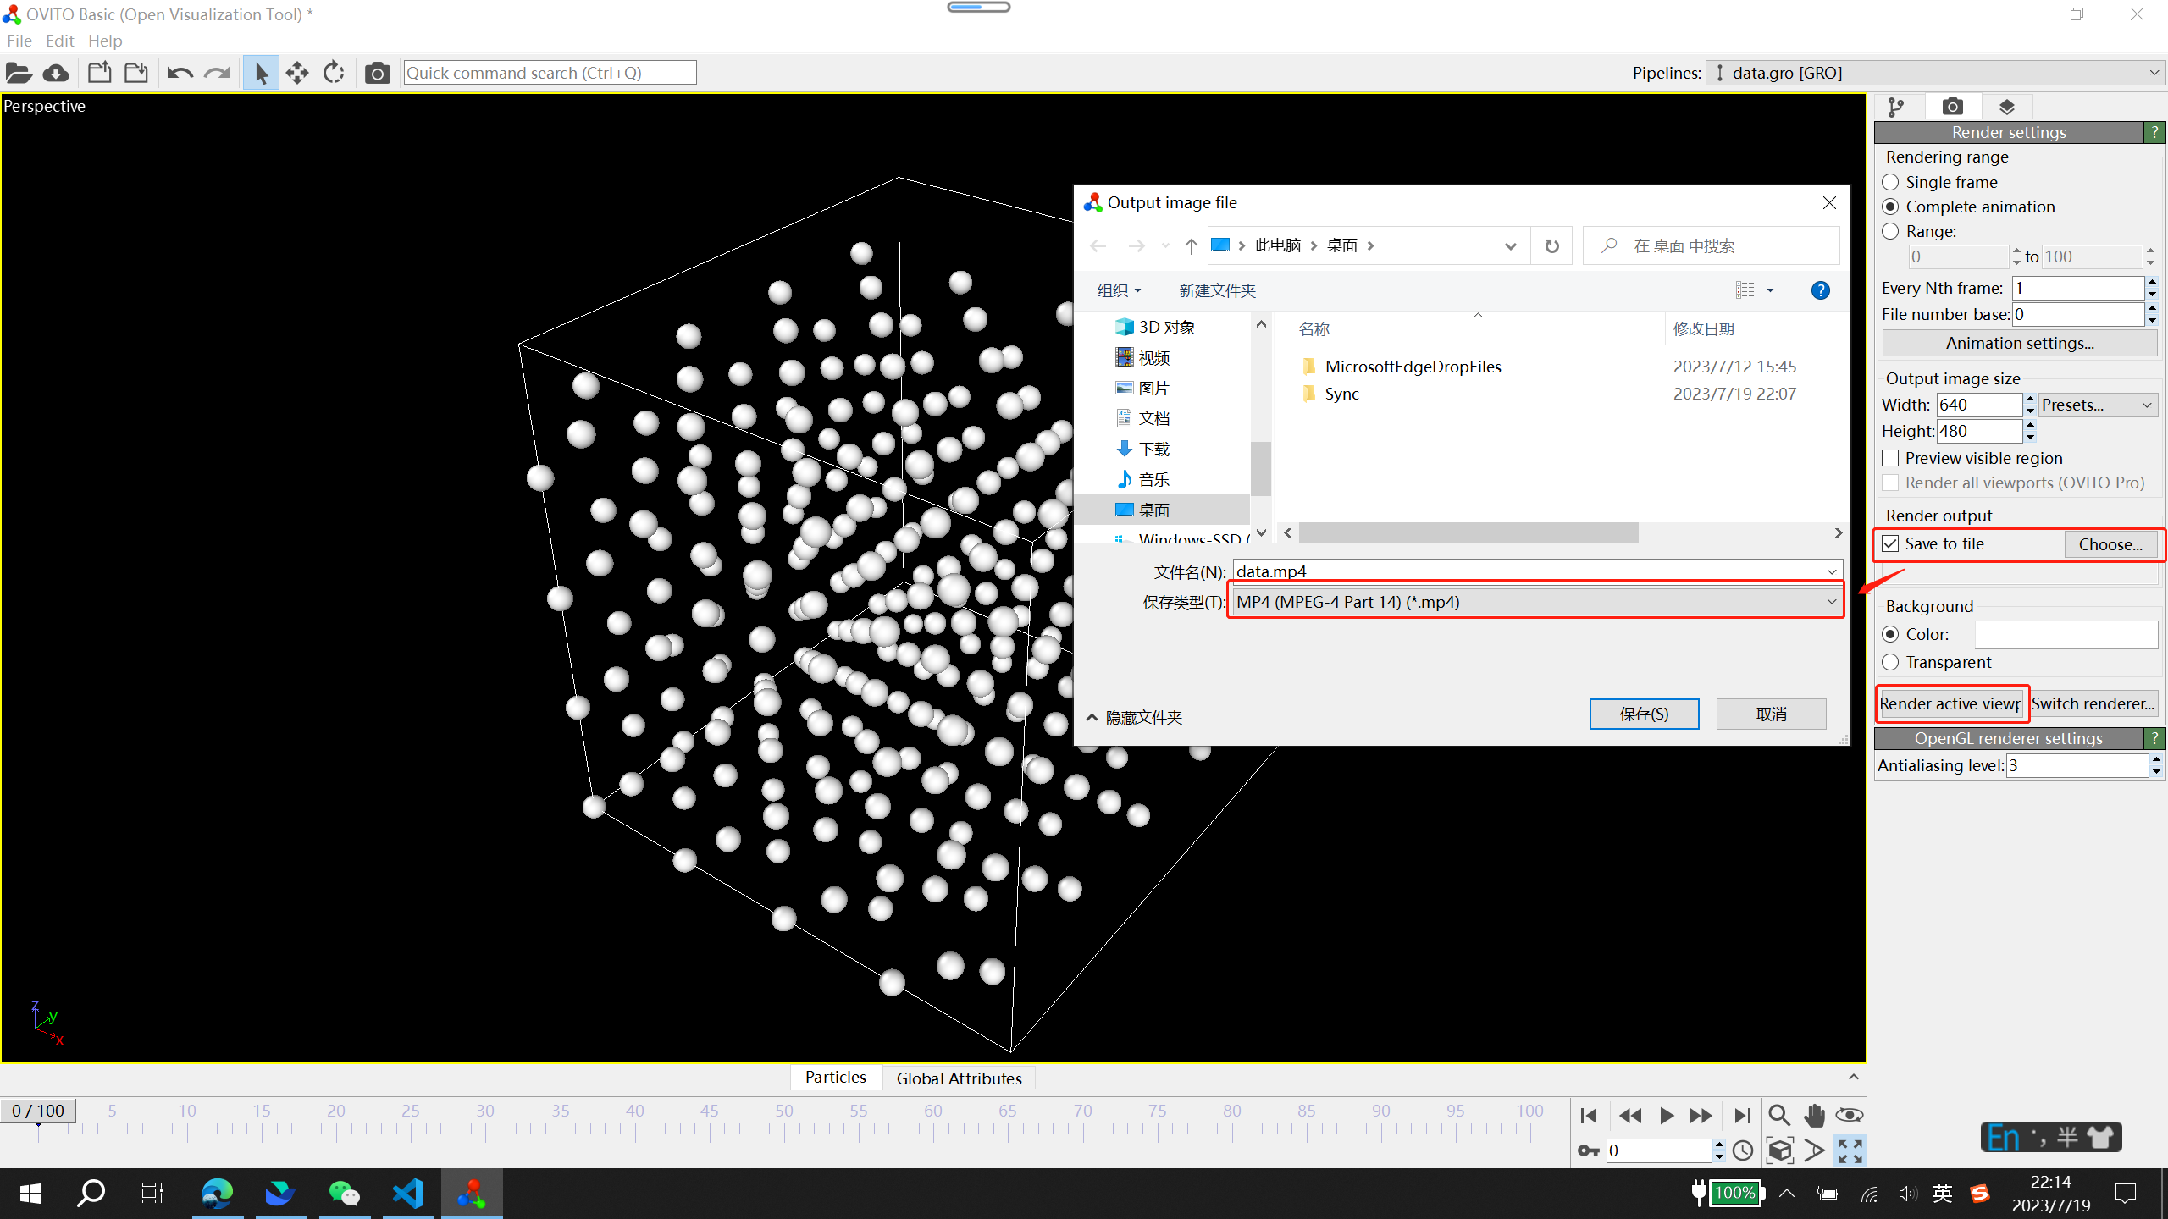Switch to Global Attributes tab
This screenshot has width=2168, height=1219.
pos(959,1078)
